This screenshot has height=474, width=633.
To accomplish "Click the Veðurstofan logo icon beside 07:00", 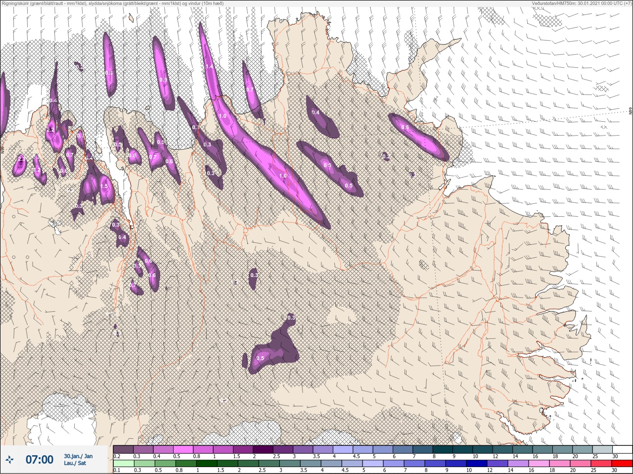I will click(x=10, y=460).
